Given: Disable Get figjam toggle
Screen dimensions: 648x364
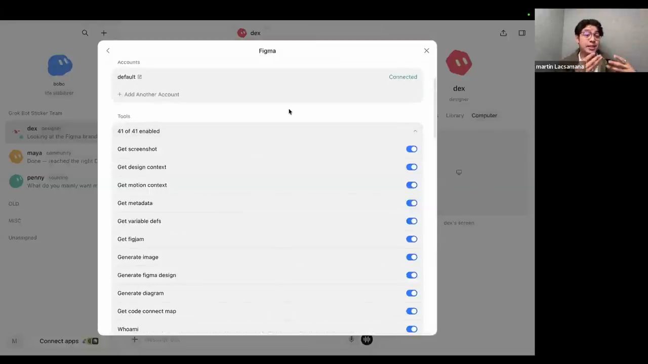Looking at the screenshot, I should 412,239.
